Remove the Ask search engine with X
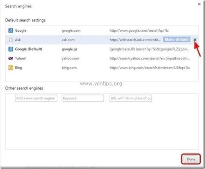205x169 pixels. 195,40
